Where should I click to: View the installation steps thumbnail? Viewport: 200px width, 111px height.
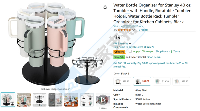point(87,100)
